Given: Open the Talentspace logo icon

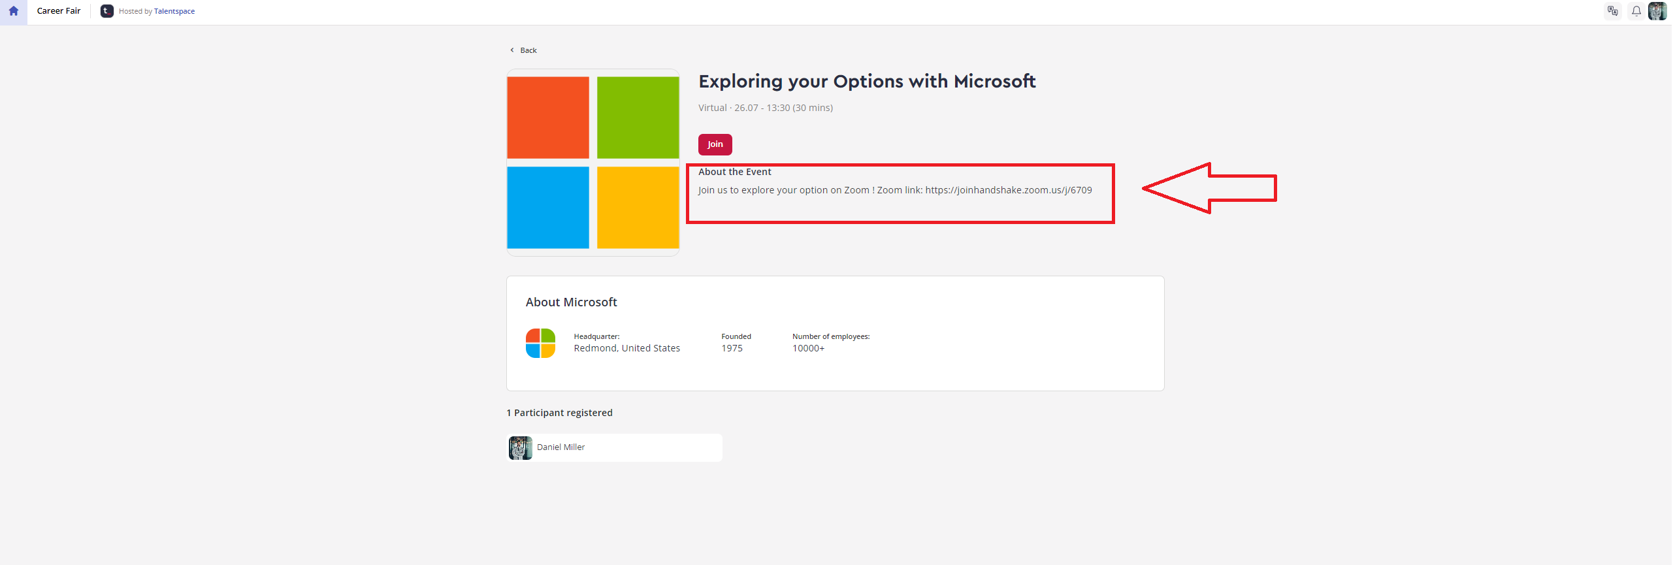Looking at the screenshot, I should coord(106,11).
